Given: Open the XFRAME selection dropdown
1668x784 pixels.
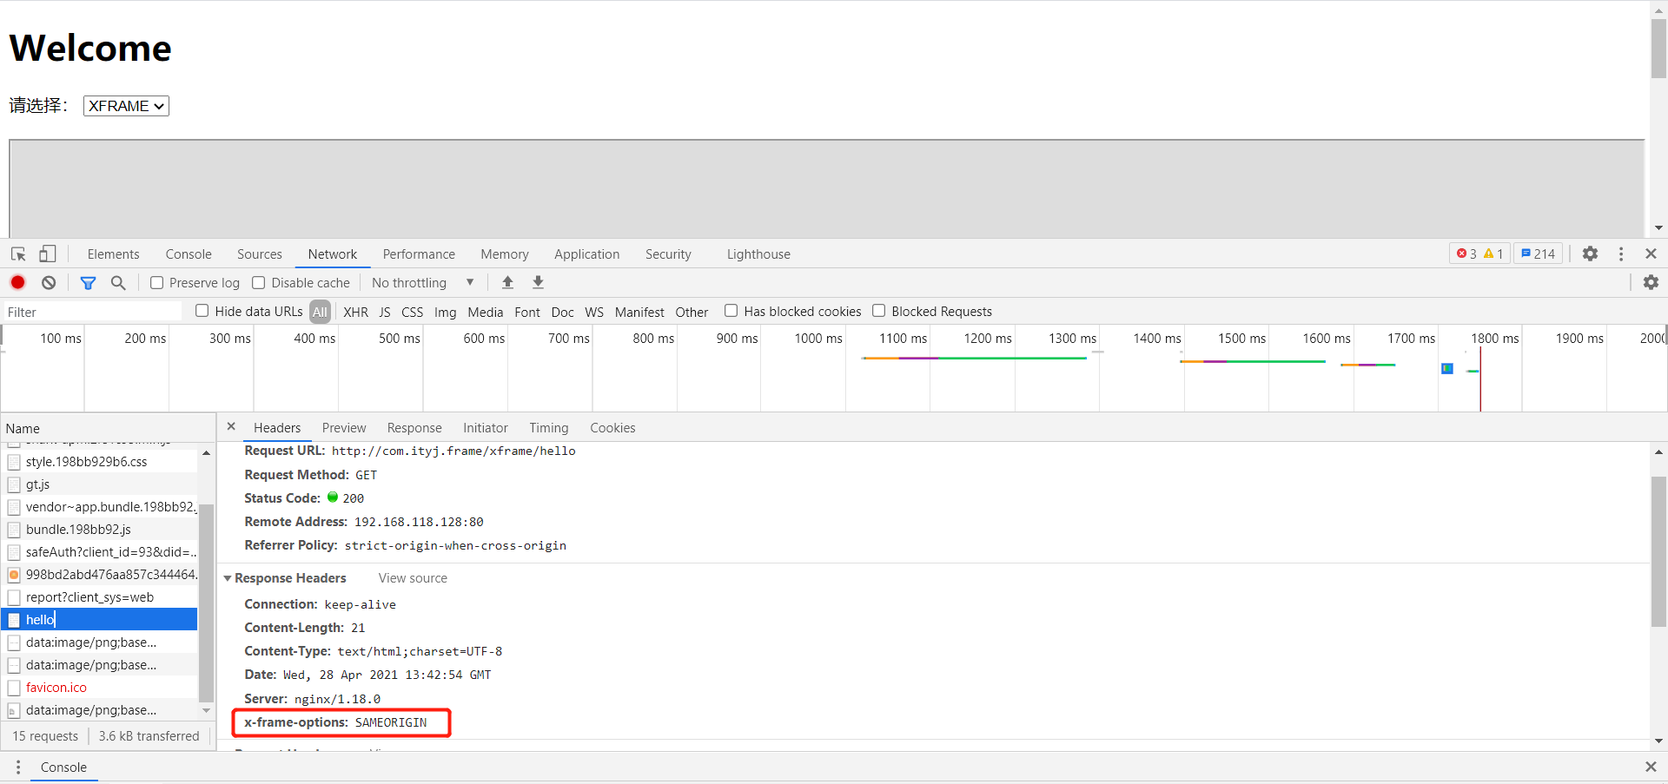Looking at the screenshot, I should coord(125,105).
